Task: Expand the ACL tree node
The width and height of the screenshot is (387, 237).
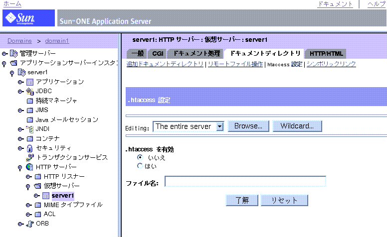Action: [x=28, y=215]
